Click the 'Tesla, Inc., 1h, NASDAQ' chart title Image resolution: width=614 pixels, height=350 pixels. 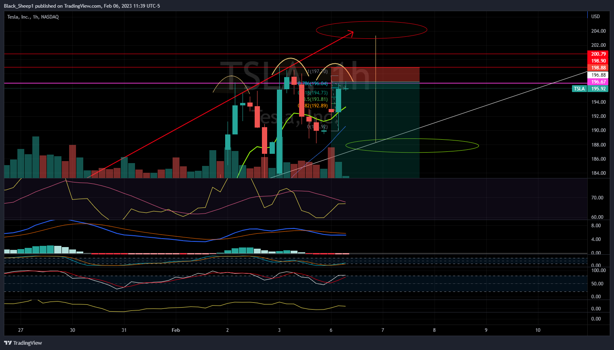pyautogui.click(x=33, y=17)
